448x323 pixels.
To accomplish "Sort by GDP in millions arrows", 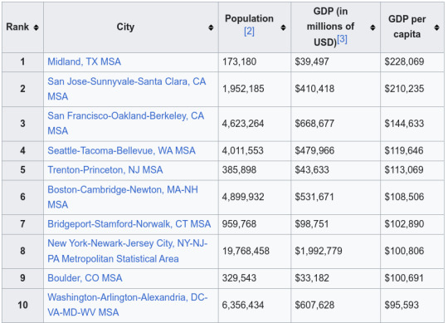I will (x=373, y=27).
